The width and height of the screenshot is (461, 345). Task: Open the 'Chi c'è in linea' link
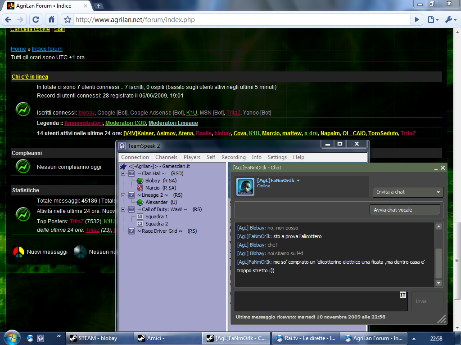30,76
